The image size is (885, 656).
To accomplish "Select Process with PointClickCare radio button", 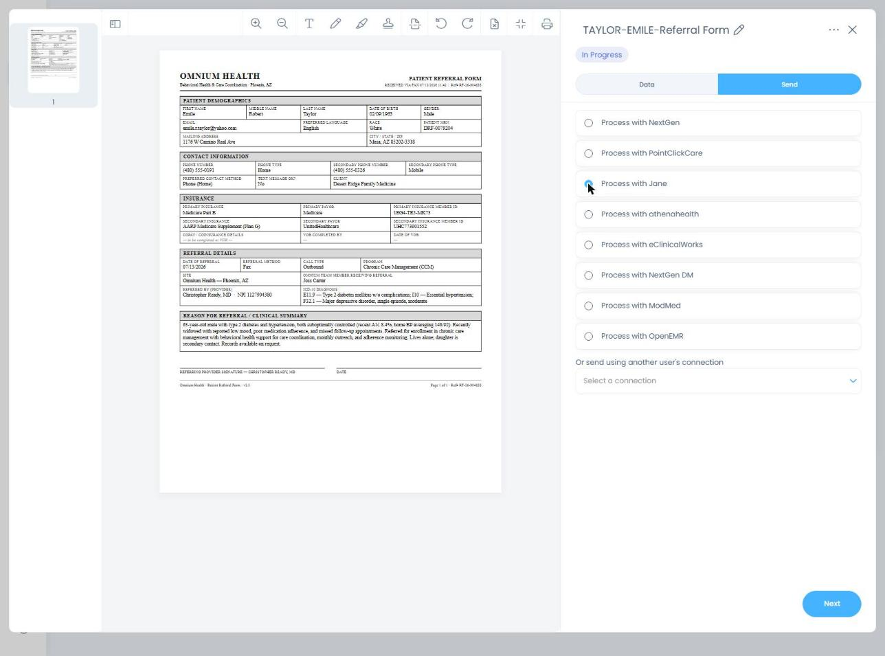I will (x=589, y=153).
